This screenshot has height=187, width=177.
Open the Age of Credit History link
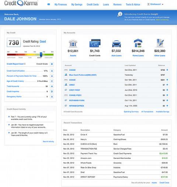coord(15,81)
